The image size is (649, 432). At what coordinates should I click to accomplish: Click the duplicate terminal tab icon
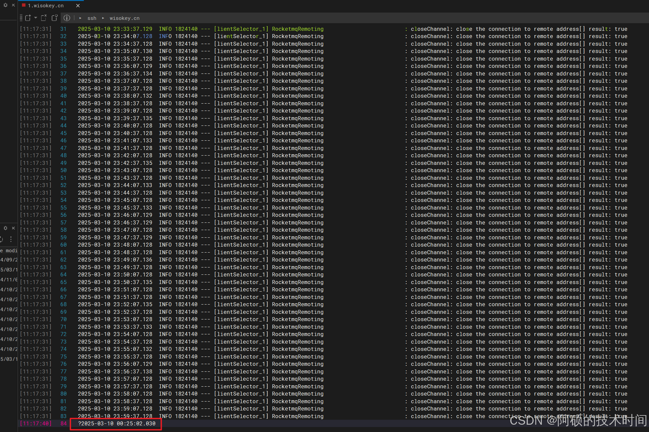click(55, 18)
